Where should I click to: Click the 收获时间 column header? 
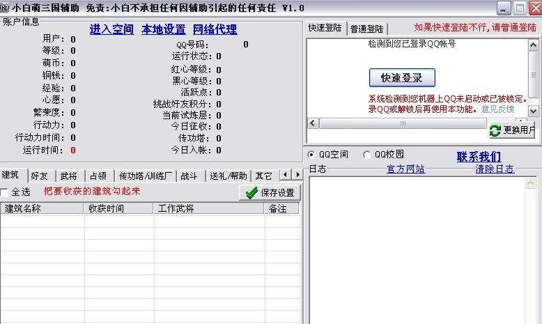(118, 208)
